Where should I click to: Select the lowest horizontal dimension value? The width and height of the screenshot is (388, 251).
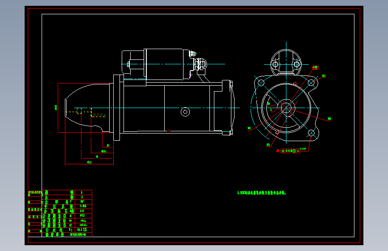[90, 162]
